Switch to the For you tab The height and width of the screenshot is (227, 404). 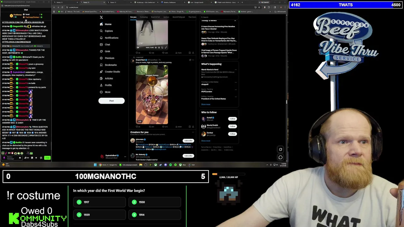tap(133, 17)
